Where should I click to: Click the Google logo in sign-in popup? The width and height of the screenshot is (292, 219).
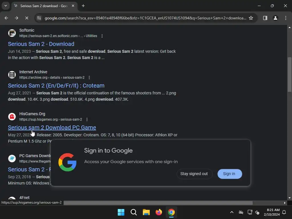coord(67,162)
